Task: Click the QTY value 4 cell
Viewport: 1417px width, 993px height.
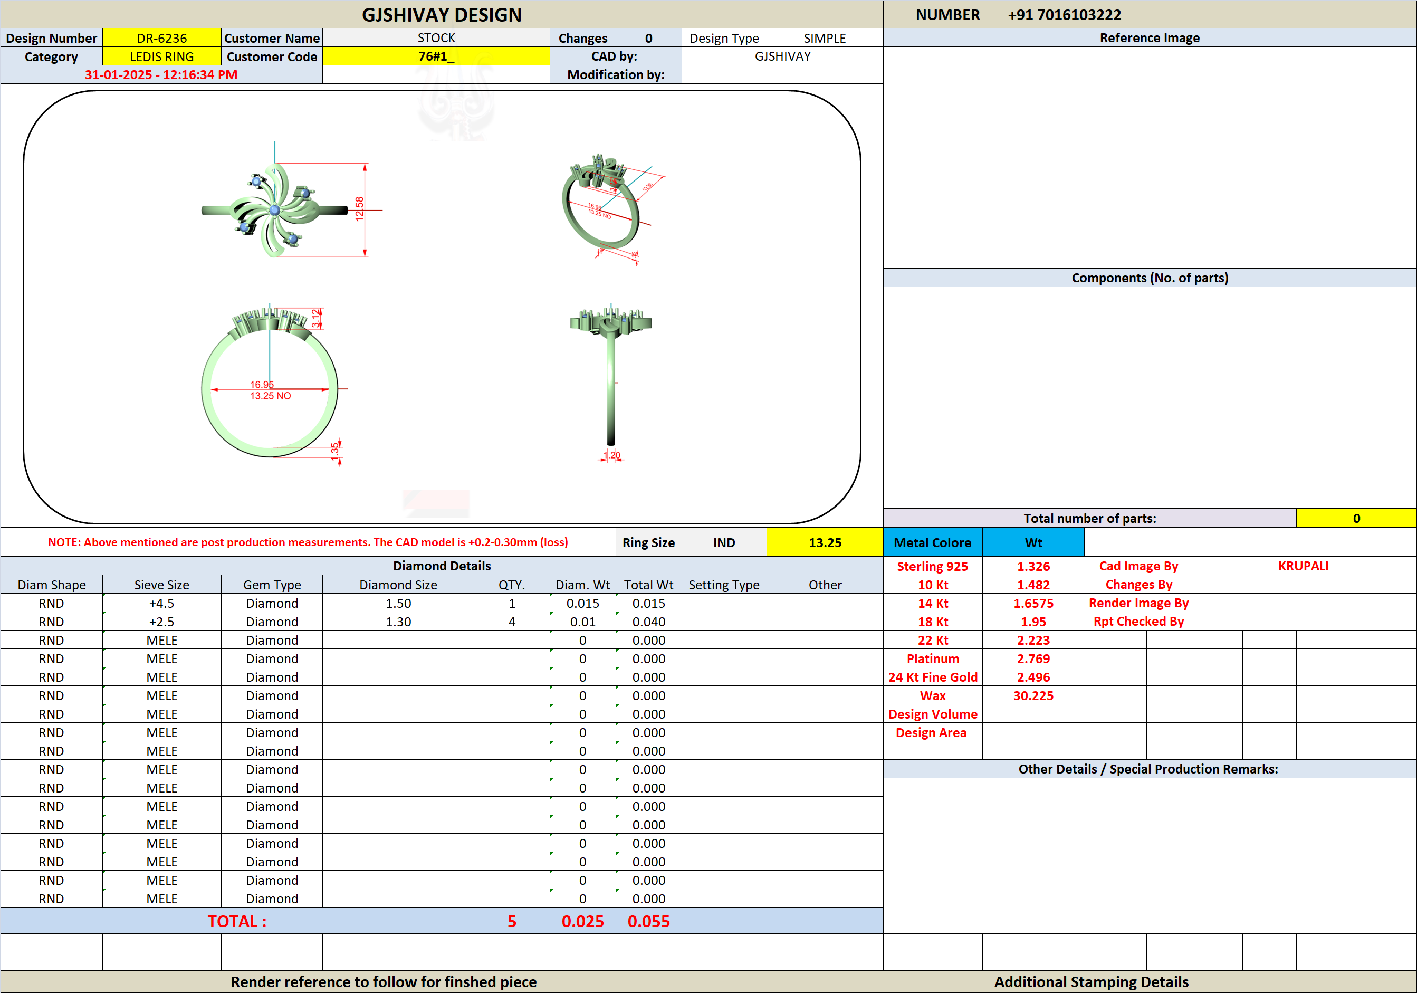Action: tap(512, 622)
